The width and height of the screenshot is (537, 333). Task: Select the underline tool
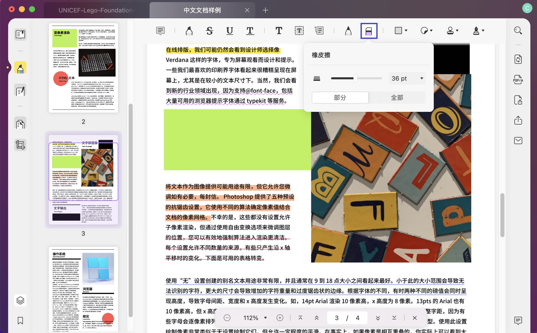coord(230,31)
